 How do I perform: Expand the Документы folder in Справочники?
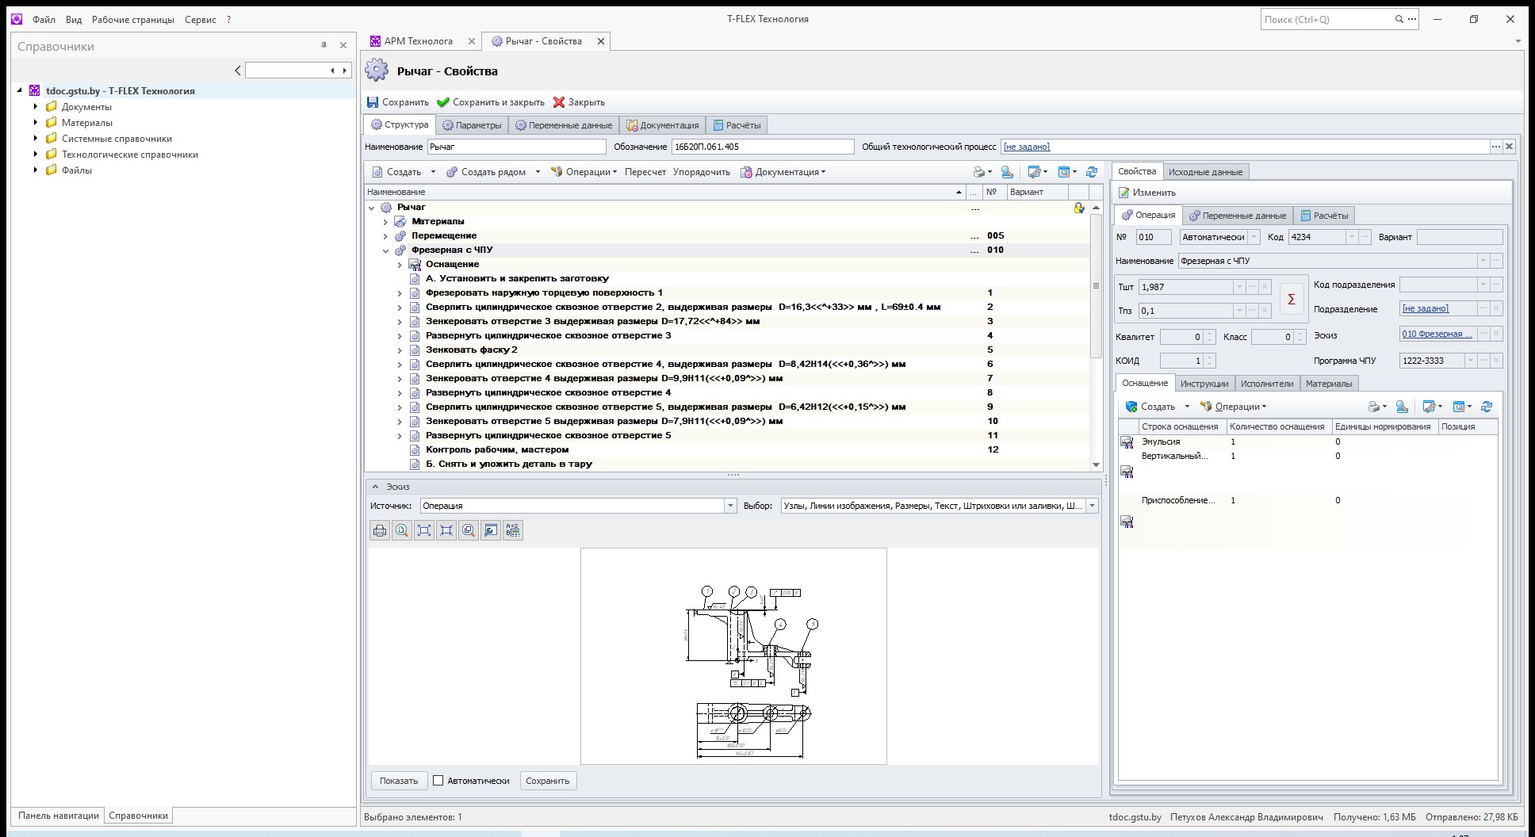click(36, 106)
